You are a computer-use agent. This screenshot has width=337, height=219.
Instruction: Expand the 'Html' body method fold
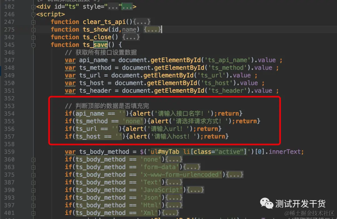(x=33, y=206)
